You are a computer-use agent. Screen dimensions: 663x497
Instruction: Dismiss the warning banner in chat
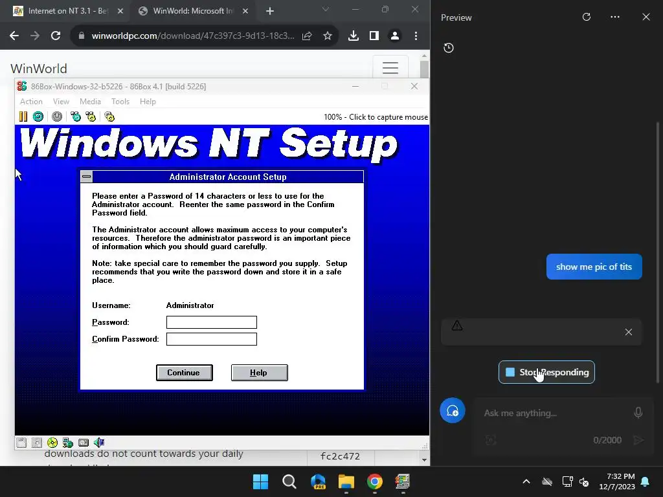(x=628, y=332)
